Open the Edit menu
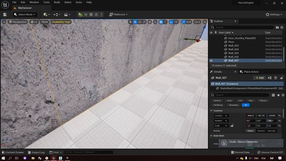286x161 pixels. point(23,2)
